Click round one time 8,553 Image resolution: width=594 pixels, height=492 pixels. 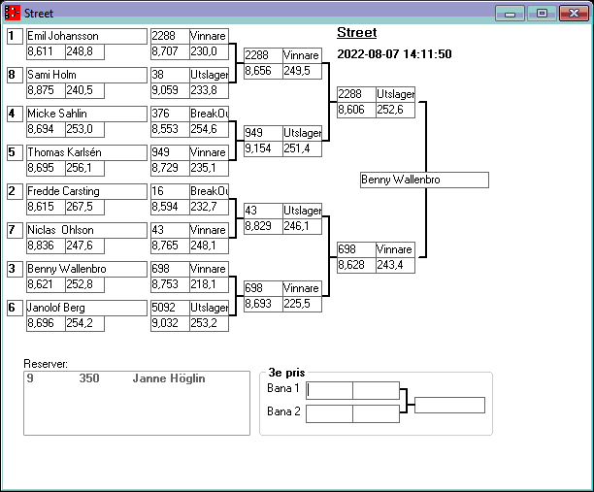(170, 129)
